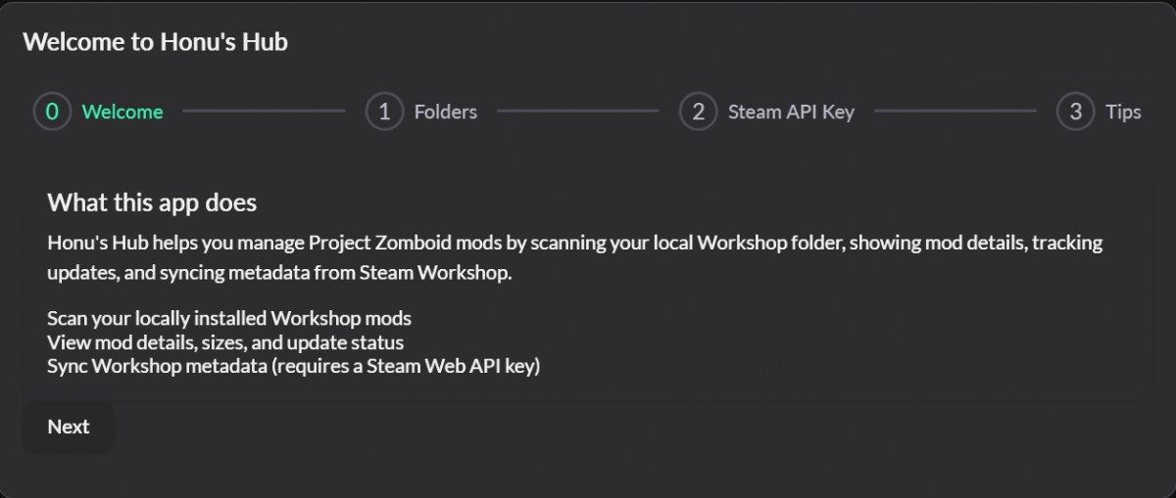Click the 'Welcome to Honu's Hub' title
Screen dimensions: 1176x498
[155, 42]
